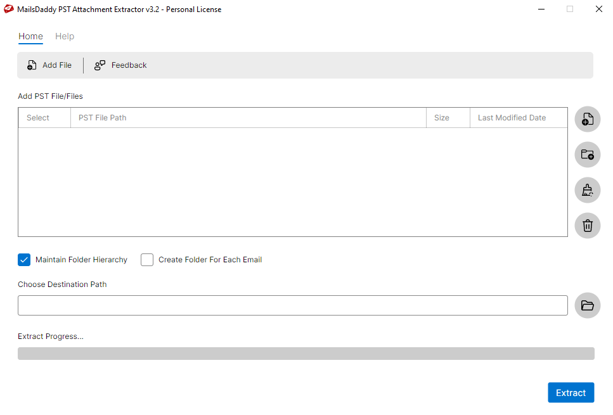Image resolution: width=613 pixels, height=415 pixels.
Task: Click the browse destination folder icon
Action: tap(587, 305)
